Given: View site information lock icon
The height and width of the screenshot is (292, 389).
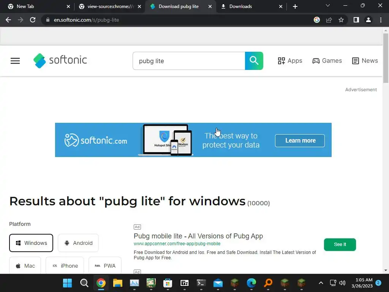Looking at the screenshot, I should pyautogui.click(x=48, y=20).
